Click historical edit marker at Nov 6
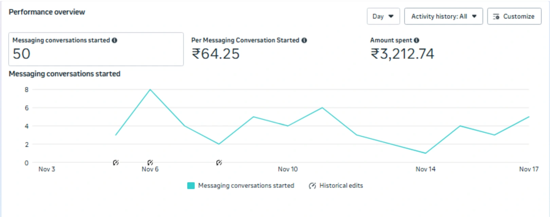550x217 pixels. click(150, 163)
